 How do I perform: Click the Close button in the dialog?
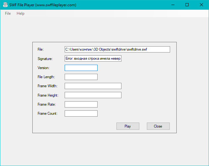click(x=158, y=126)
